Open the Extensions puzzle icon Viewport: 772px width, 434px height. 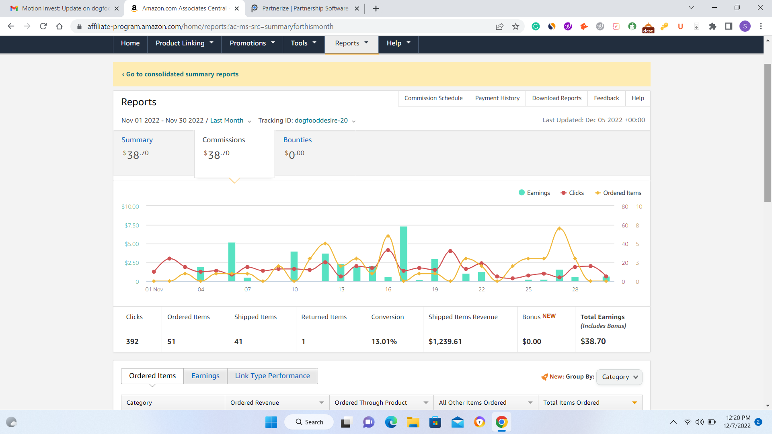pos(712,27)
